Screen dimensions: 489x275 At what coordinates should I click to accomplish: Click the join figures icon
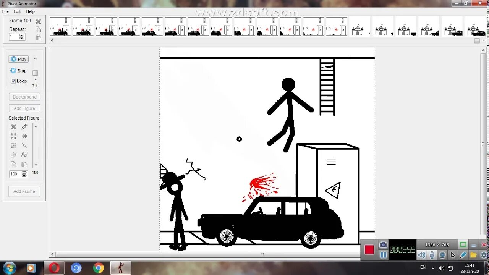point(24,146)
